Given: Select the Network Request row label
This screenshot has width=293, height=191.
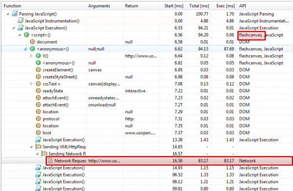Looking at the screenshot, I should 70,161.
